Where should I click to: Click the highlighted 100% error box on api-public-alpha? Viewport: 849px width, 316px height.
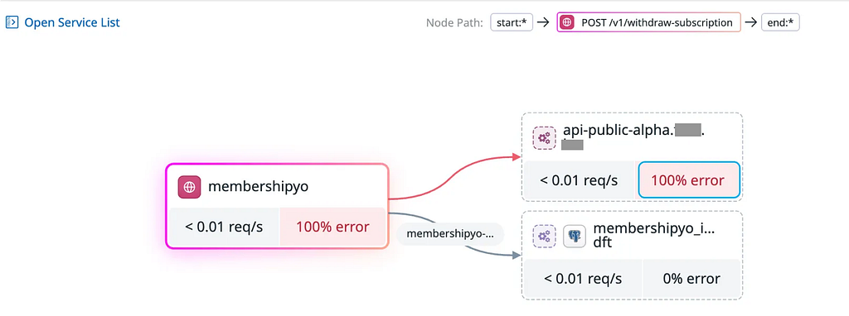click(x=689, y=180)
